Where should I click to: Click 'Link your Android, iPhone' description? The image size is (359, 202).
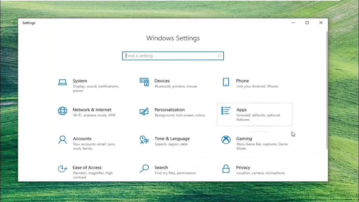(257, 86)
